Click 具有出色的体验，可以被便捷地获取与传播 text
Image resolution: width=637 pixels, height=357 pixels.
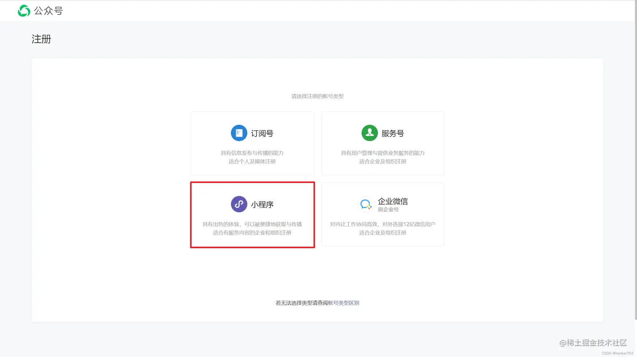[x=252, y=224]
